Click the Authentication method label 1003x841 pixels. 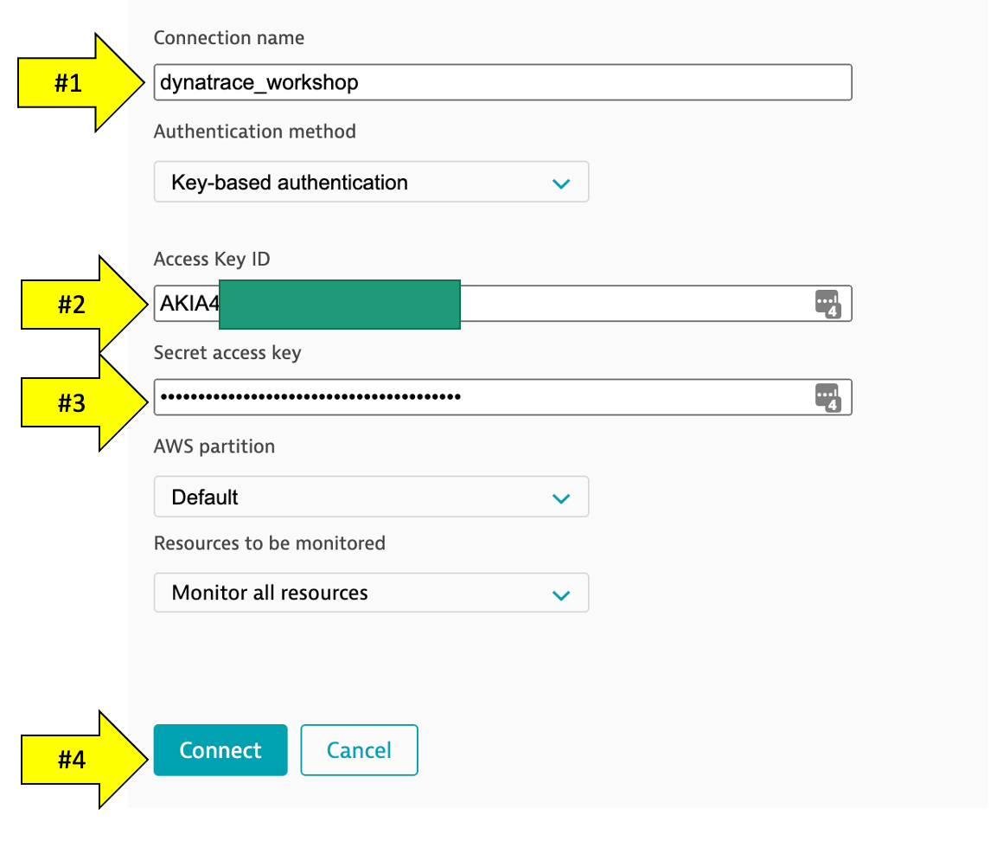254,132
